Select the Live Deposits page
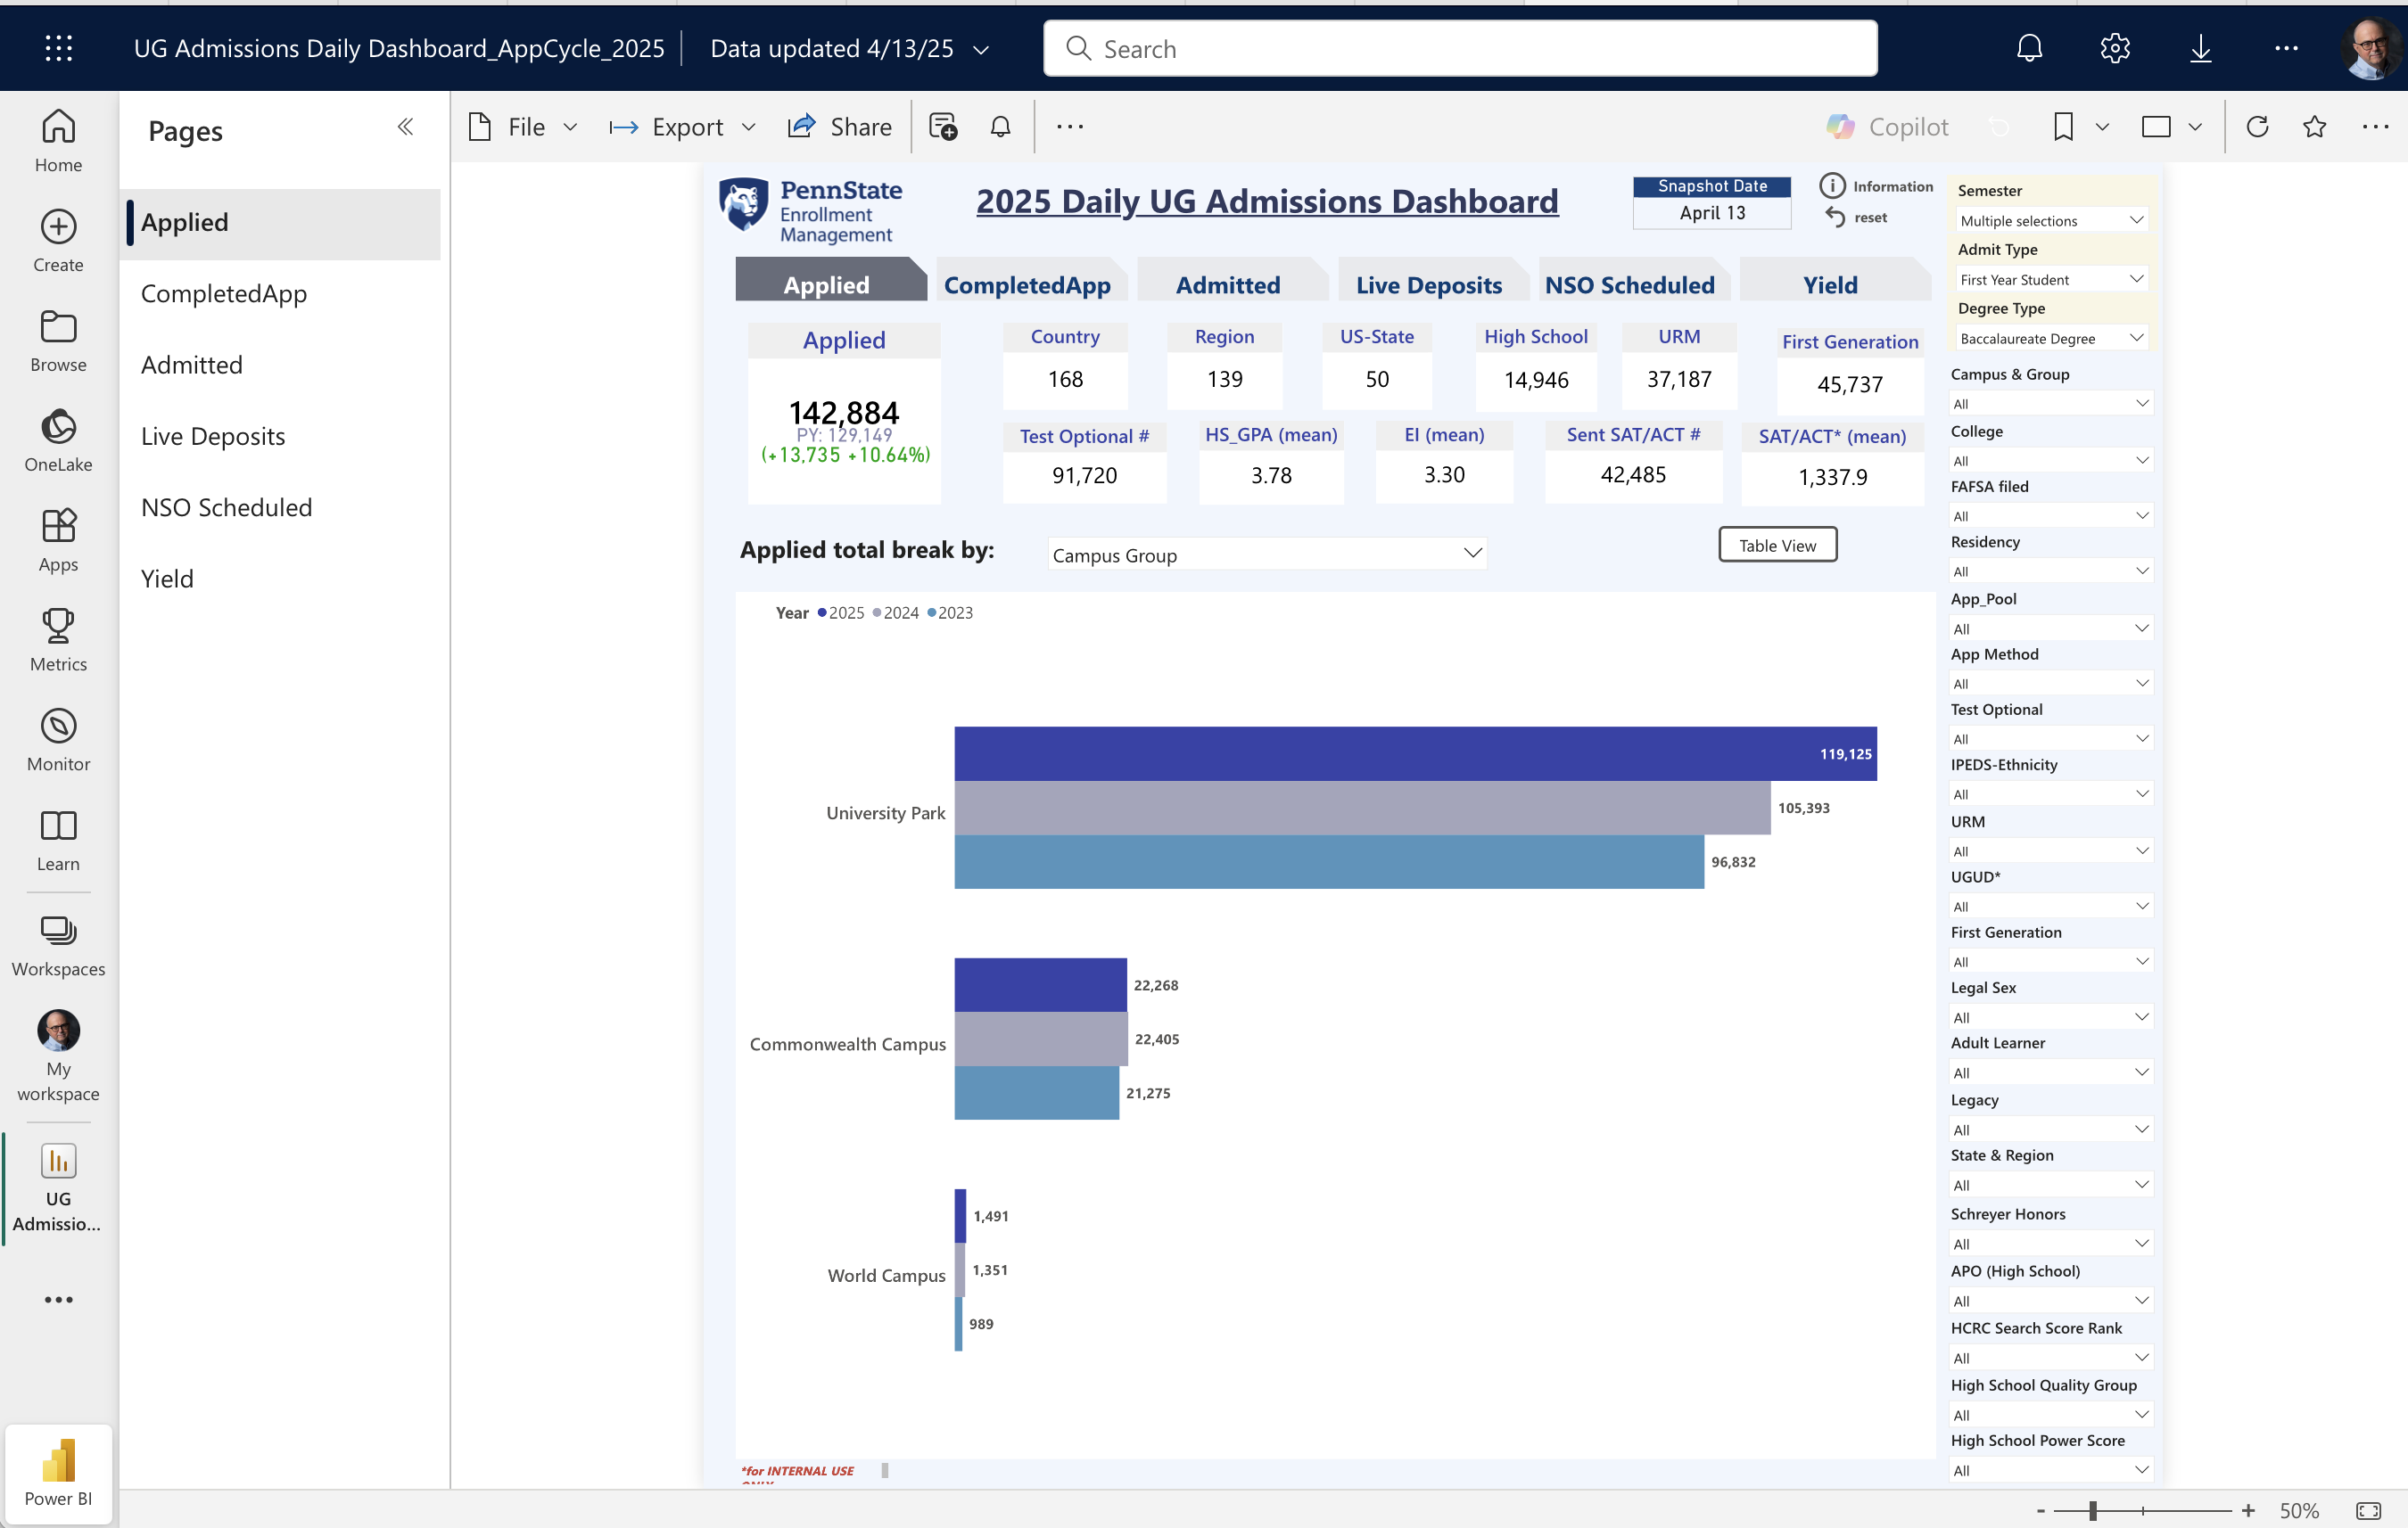The image size is (2408, 1528). 213,436
